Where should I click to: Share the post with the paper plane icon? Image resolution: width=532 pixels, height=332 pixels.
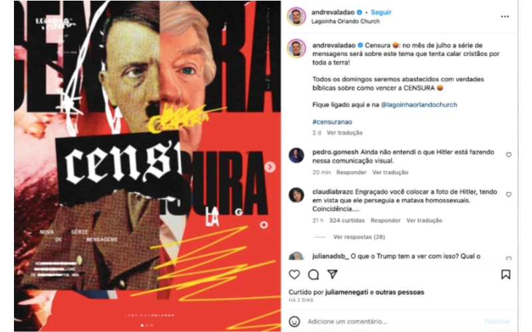332,274
